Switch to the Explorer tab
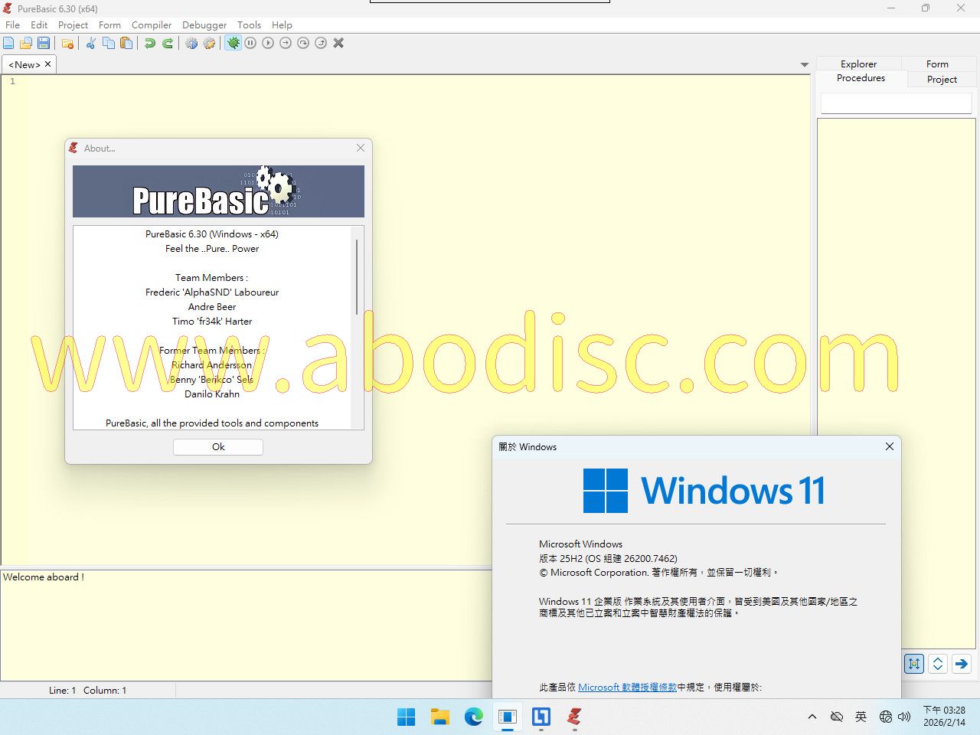 tap(858, 64)
